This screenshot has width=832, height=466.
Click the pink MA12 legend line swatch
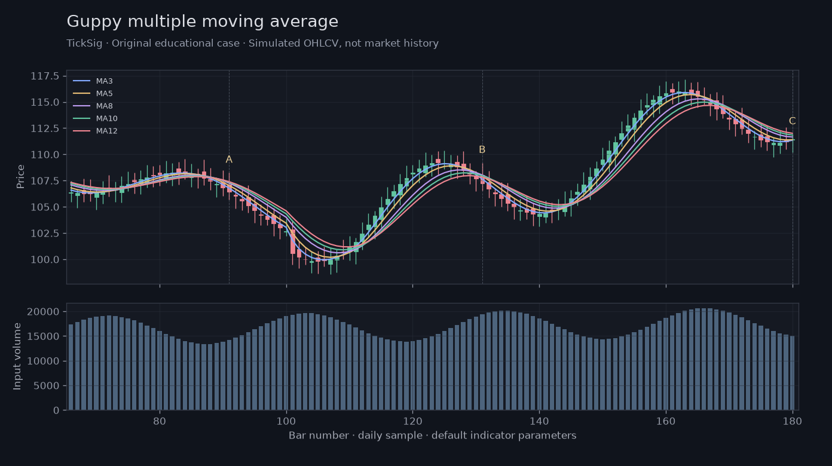(81, 131)
